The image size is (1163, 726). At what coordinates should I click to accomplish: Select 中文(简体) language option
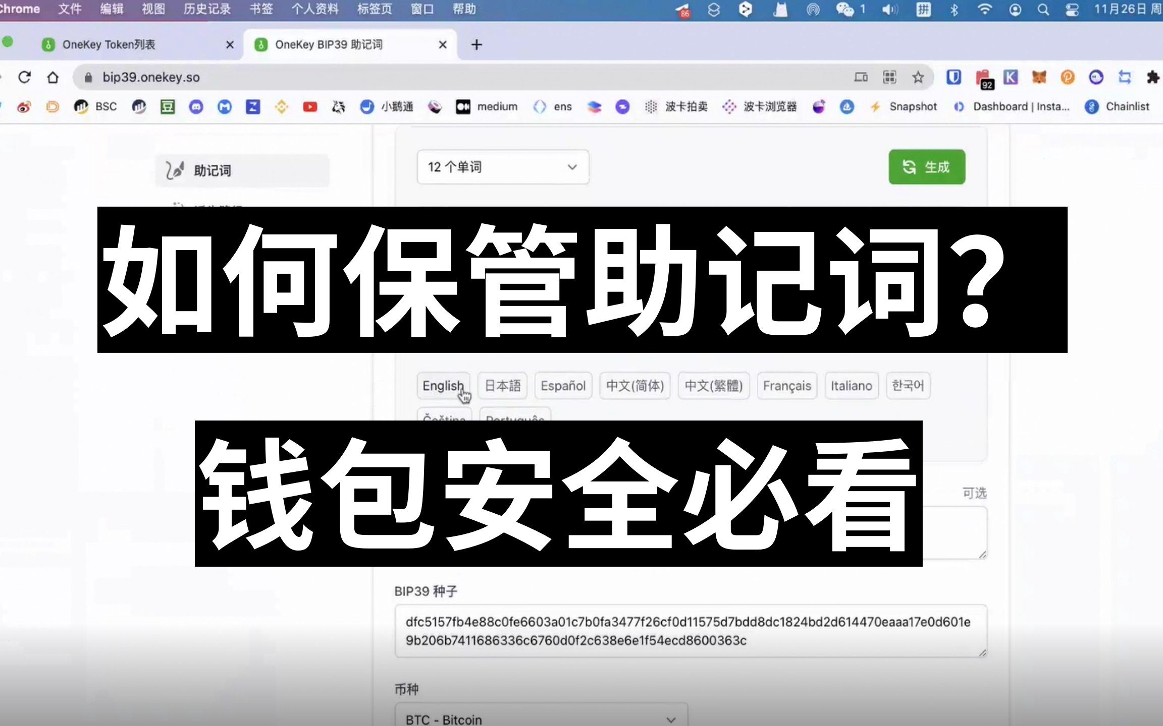(x=635, y=386)
